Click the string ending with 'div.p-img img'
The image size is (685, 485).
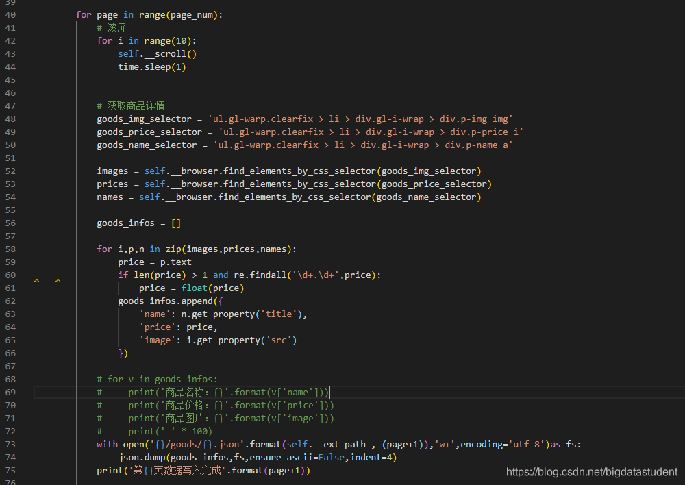coord(360,119)
